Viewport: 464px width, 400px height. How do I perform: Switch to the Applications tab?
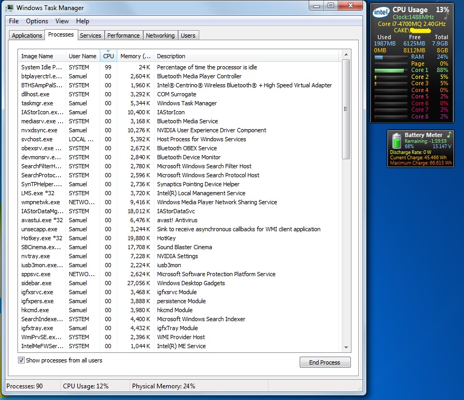tap(27, 35)
